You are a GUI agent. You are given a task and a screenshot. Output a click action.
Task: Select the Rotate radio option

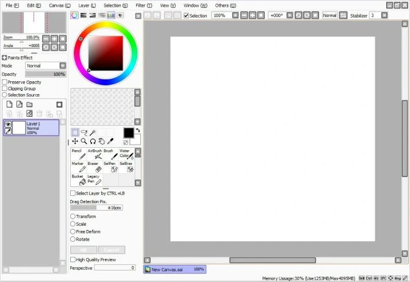[73, 239]
